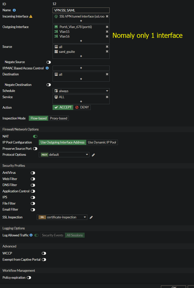This screenshot has height=288, width=194.
Task: Remove ALL entry from Service field
Action: 107,97
